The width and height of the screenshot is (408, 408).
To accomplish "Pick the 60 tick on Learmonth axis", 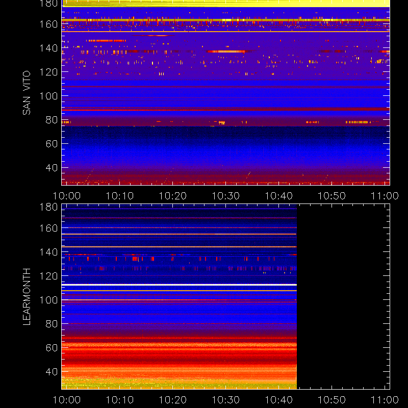I will pos(52,348).
